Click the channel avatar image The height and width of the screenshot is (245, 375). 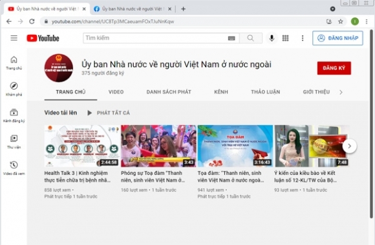coord(59,68)
